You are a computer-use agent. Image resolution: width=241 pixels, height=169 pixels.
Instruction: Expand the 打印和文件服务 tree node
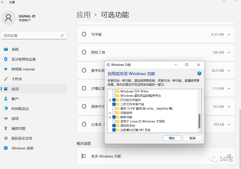[110, 100]
